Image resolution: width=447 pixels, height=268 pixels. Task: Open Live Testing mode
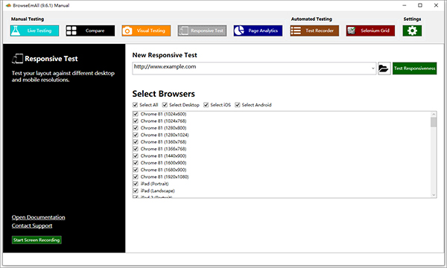pyautogui.click(x=34, y=31)
